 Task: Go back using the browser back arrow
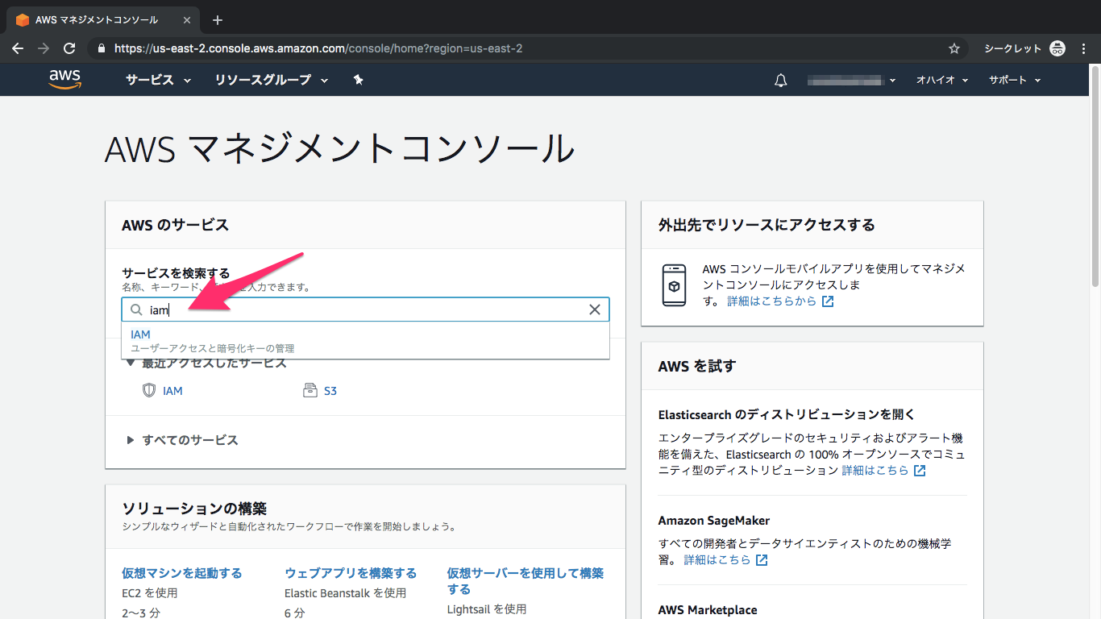click(18, 48)
